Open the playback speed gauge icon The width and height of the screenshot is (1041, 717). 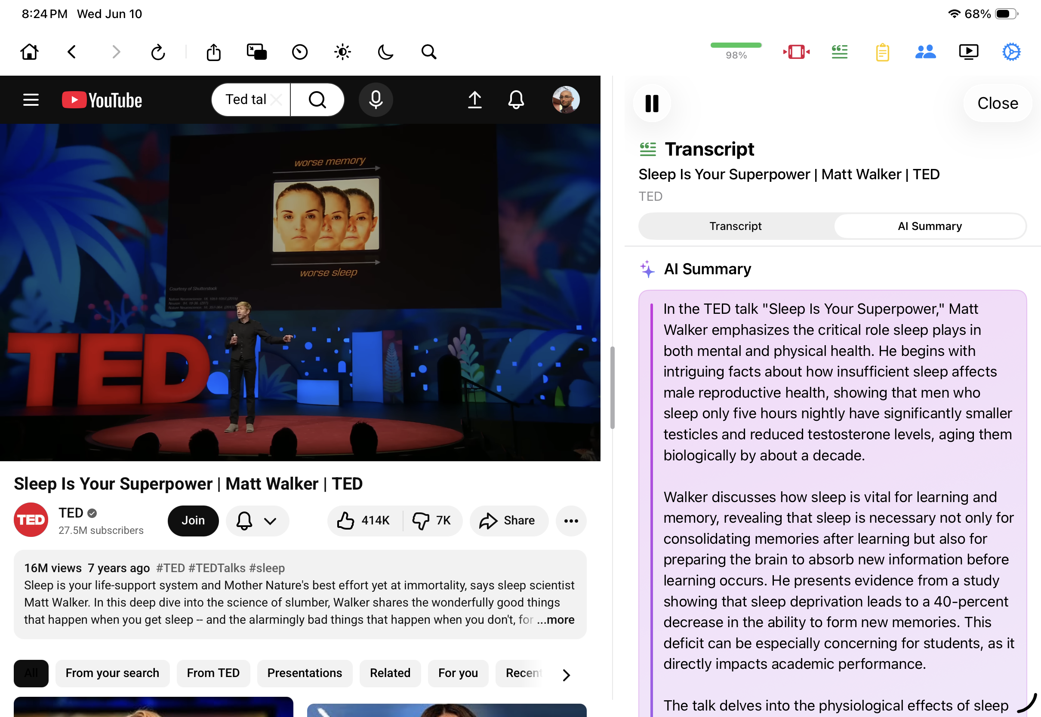(x=300, y=52)
